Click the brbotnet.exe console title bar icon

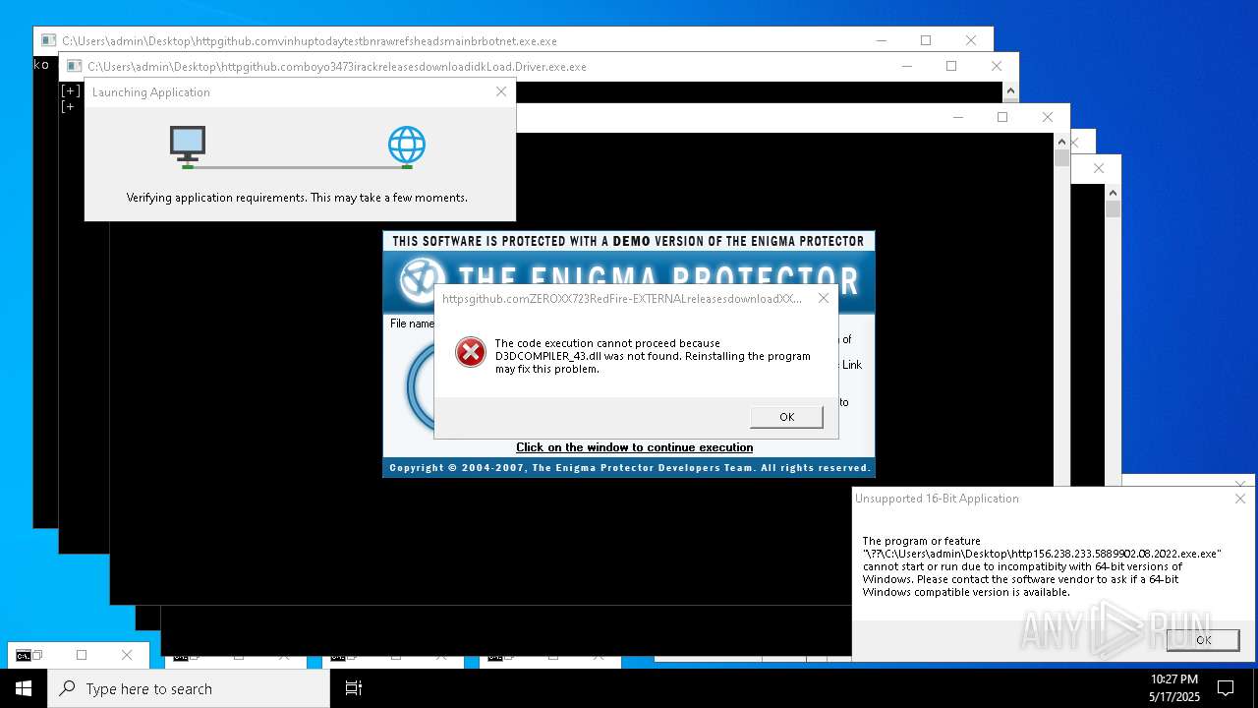48,41
